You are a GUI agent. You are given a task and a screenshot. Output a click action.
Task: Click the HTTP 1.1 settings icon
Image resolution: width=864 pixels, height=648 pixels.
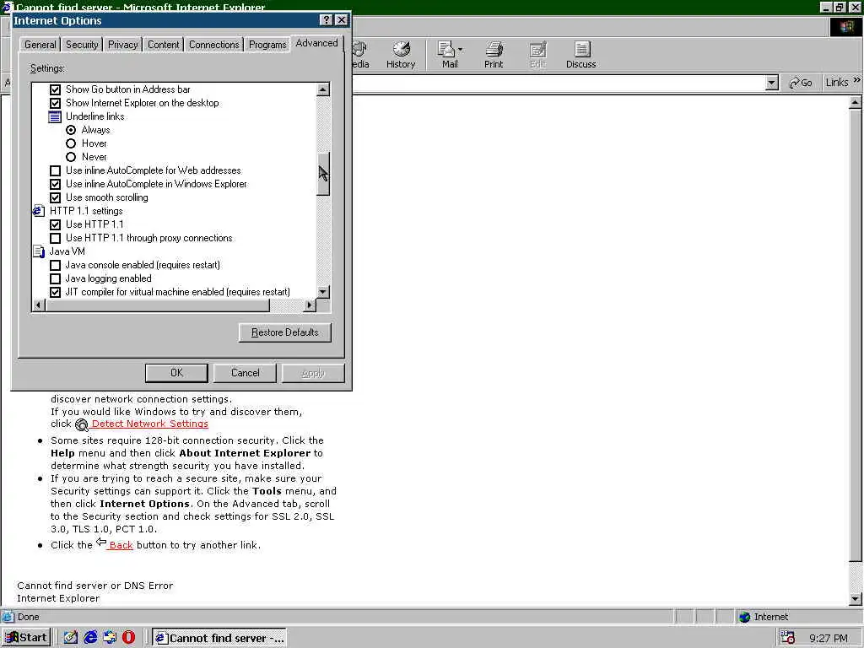pyautogui.click(x=39, y=211)
